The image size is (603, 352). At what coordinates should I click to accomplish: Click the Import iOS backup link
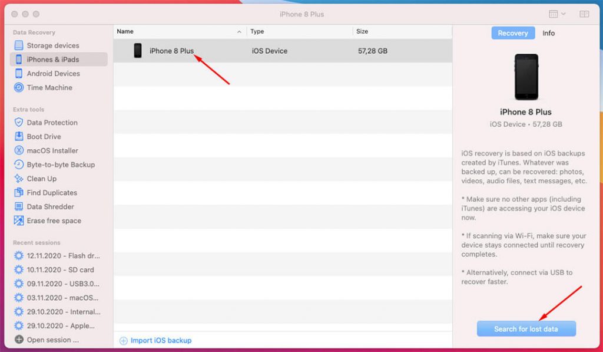pyautogui.click(x=157, y=340)
